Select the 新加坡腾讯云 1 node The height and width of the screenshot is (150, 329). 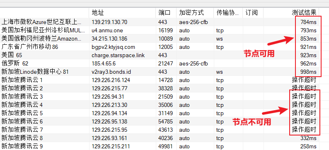[22, 80]
